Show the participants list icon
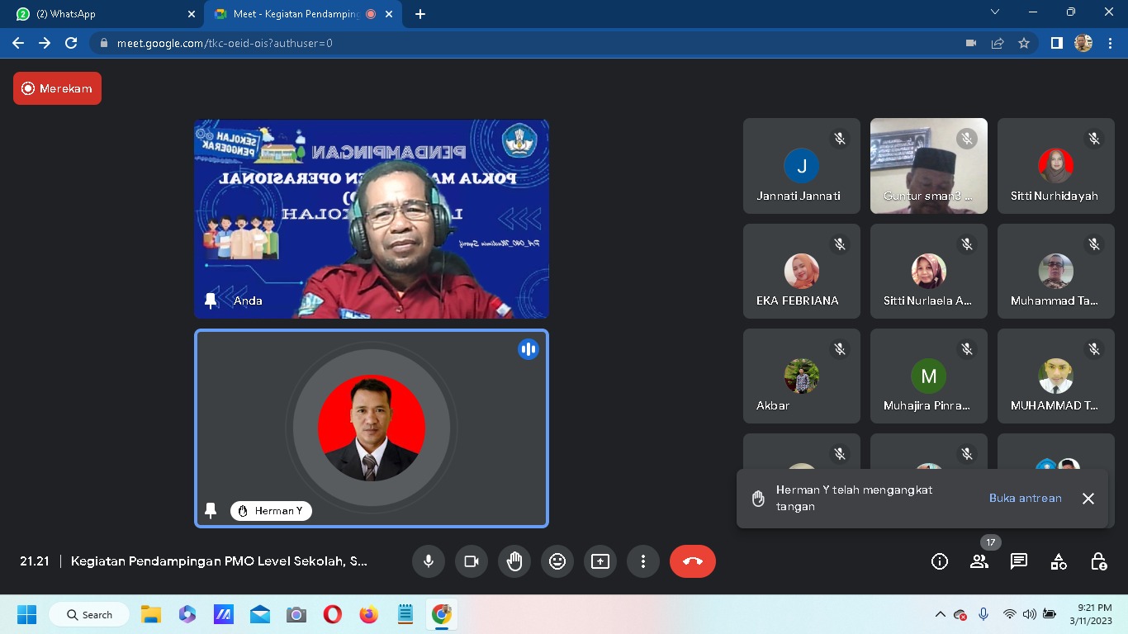1128x634 pixels. [979, 561]
